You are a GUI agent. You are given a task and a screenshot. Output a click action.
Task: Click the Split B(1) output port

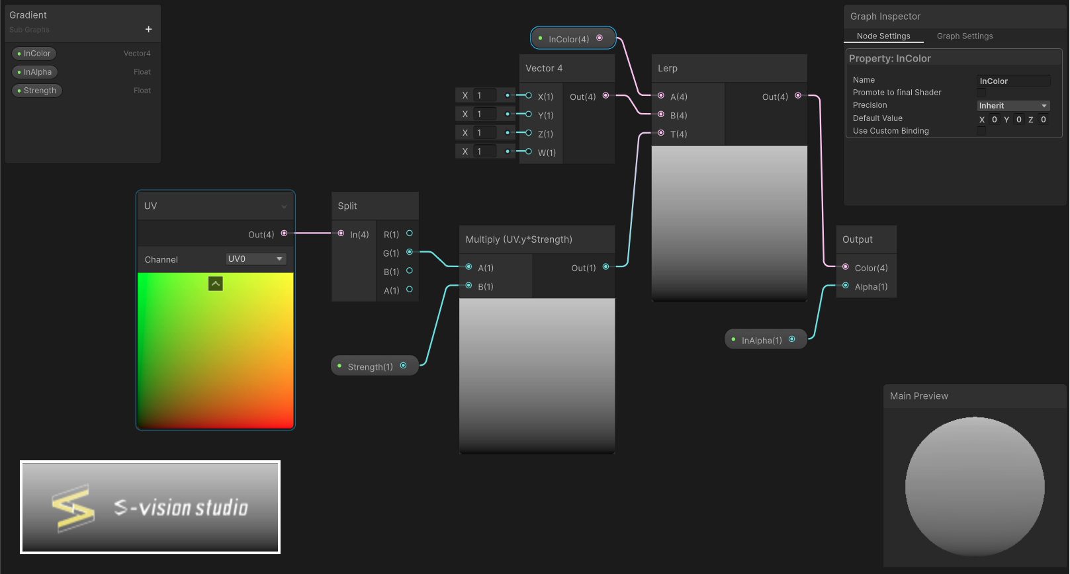pos(410,270)
